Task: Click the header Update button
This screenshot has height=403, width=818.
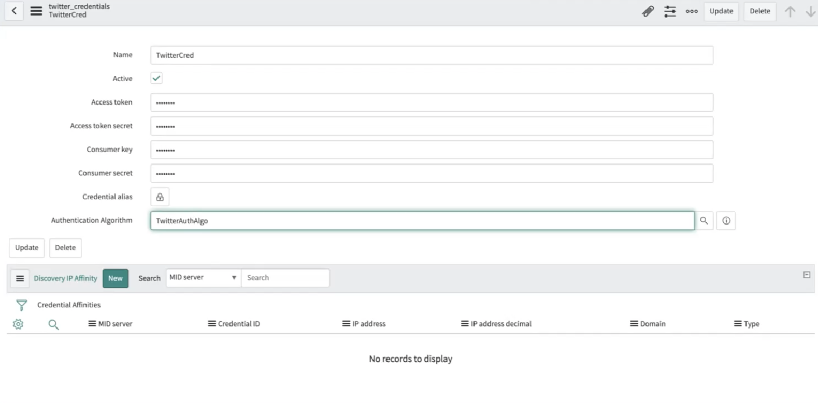Action: click(x=721, y=11)
